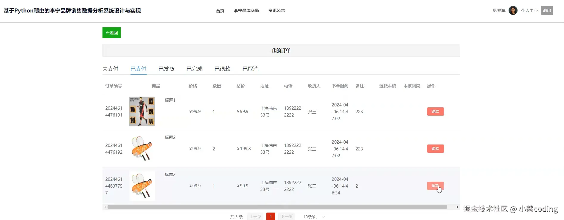
Task: Refund order 20244614476192 with 退款
Action: (435, 149)
